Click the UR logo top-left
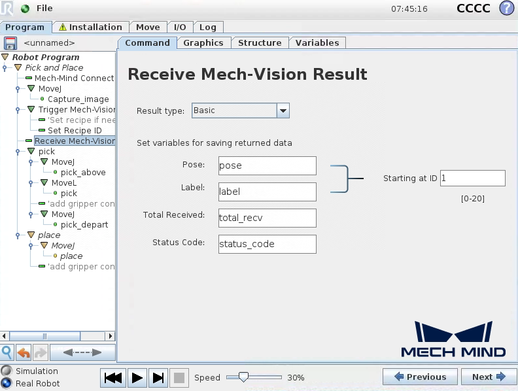The width and height of the screenshot is (518, 391). (x=7, y=8)
